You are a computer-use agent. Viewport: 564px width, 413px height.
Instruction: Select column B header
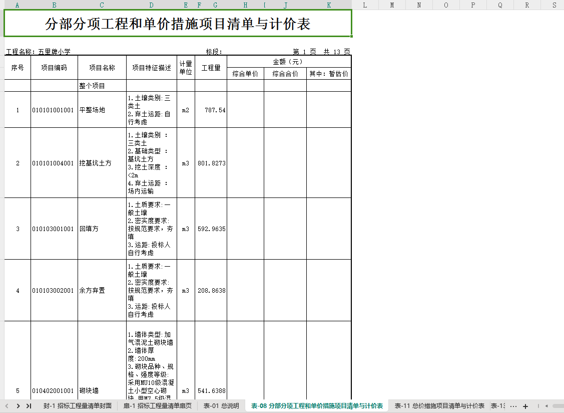[x=55, y=5]
